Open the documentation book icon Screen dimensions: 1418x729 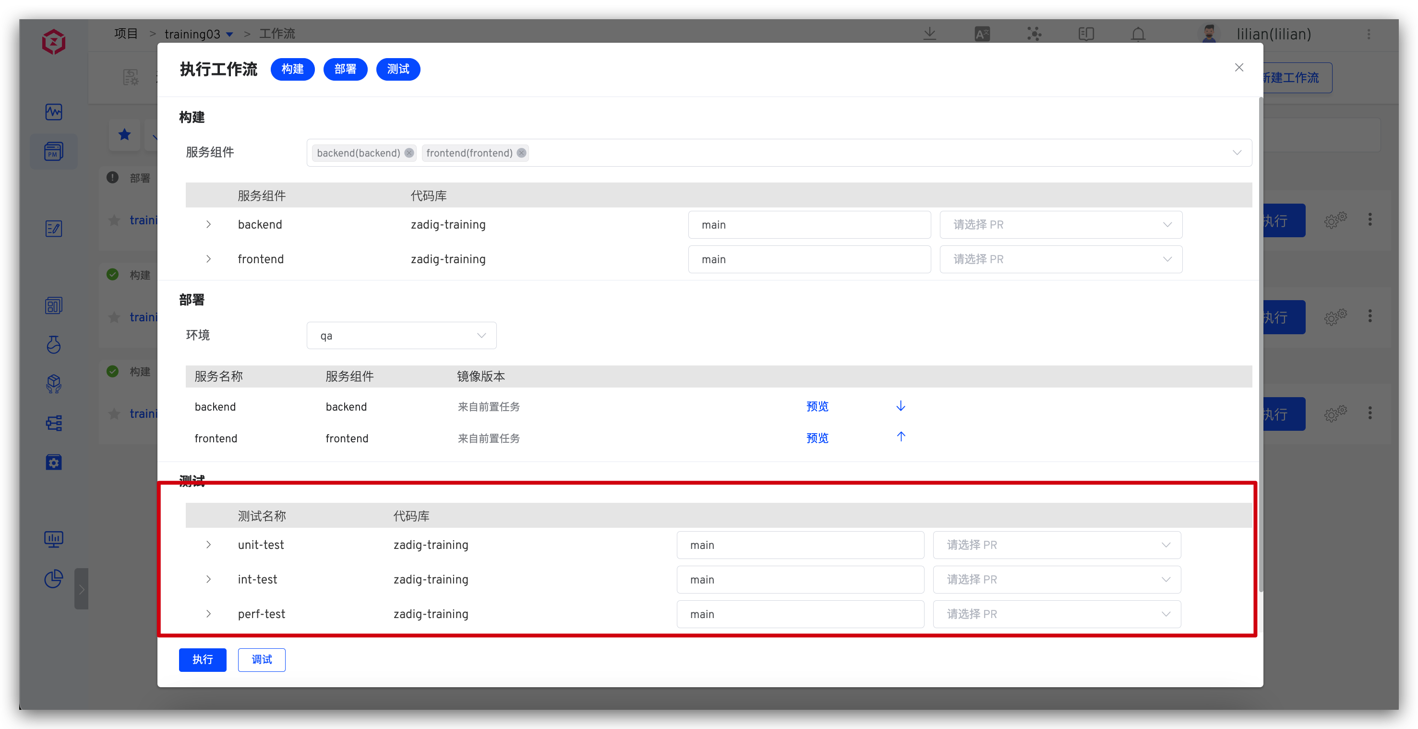[x=1086, y=34]
